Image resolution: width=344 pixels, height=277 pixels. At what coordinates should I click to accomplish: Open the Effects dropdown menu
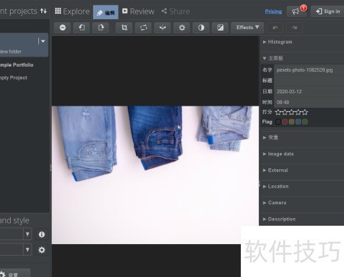point(247,28)
